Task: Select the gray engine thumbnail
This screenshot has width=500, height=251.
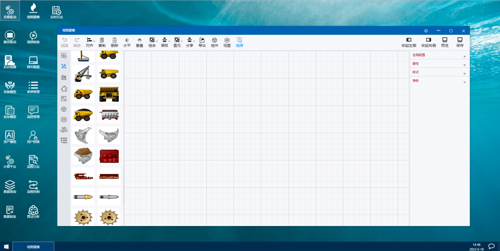Action: [109, 115]
